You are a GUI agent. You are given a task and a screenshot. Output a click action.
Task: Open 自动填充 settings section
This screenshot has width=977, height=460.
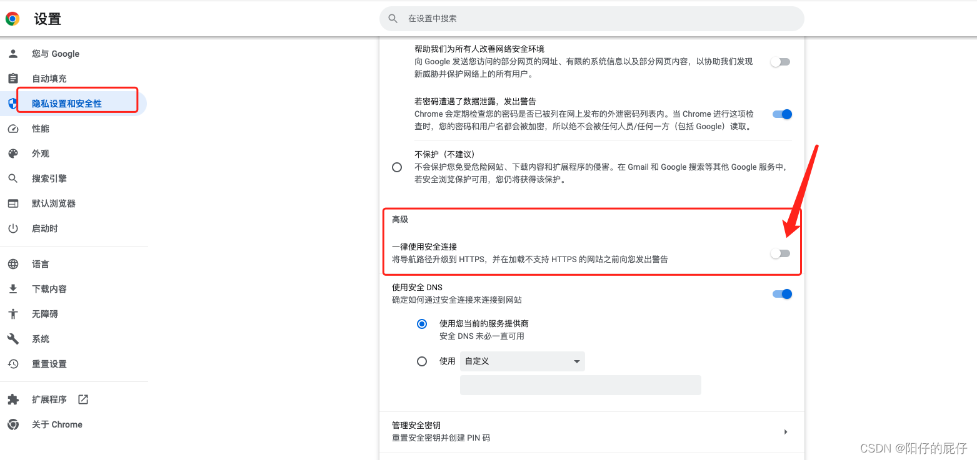point(73,79)
